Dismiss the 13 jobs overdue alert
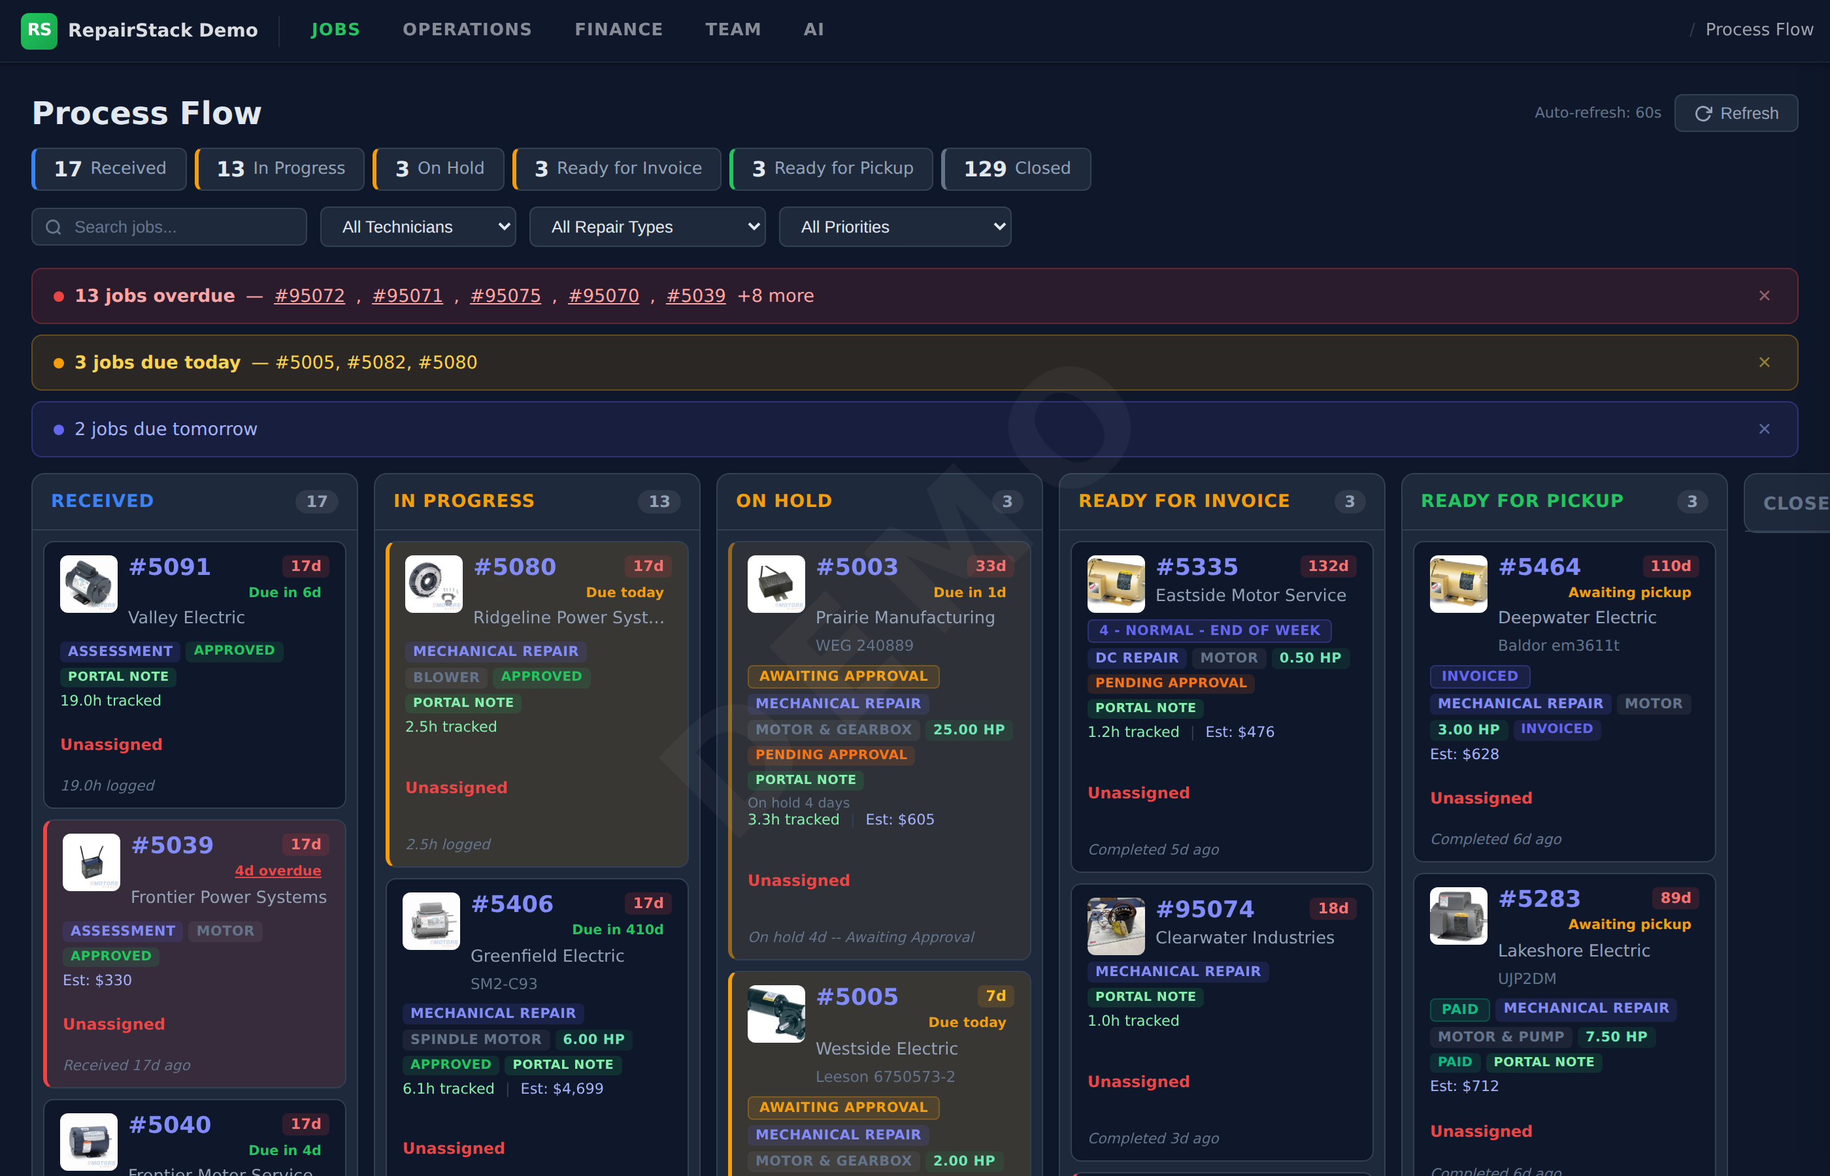Image resolution: width=1830 pixels, height=1176 pixels. click(1764, 295)
